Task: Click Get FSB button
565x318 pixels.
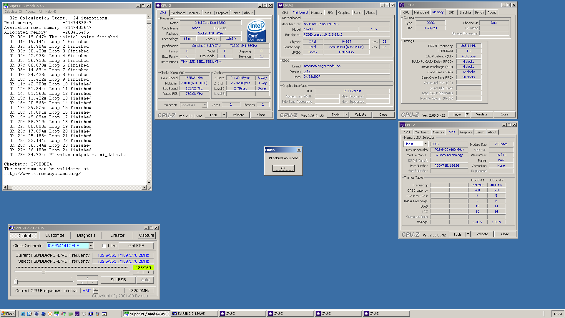Action: tap(136, 246)
